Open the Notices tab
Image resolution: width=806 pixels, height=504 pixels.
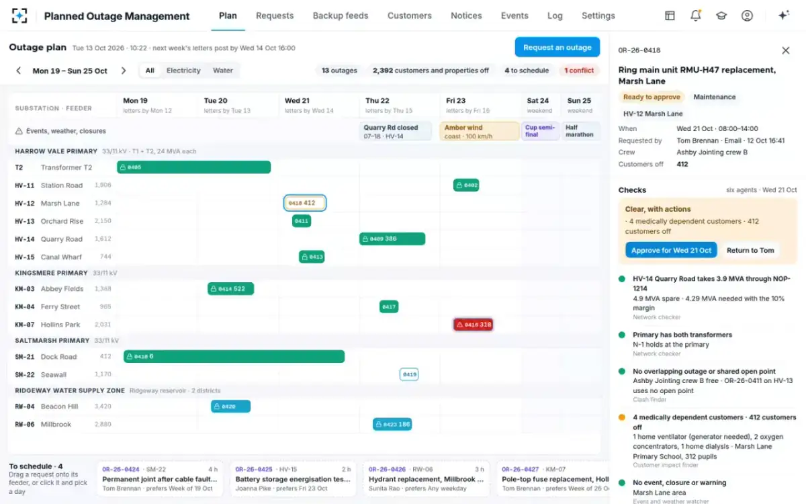466,15
